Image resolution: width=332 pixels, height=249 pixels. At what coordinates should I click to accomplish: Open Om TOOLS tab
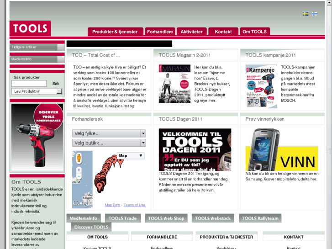[x=254, y=32]
